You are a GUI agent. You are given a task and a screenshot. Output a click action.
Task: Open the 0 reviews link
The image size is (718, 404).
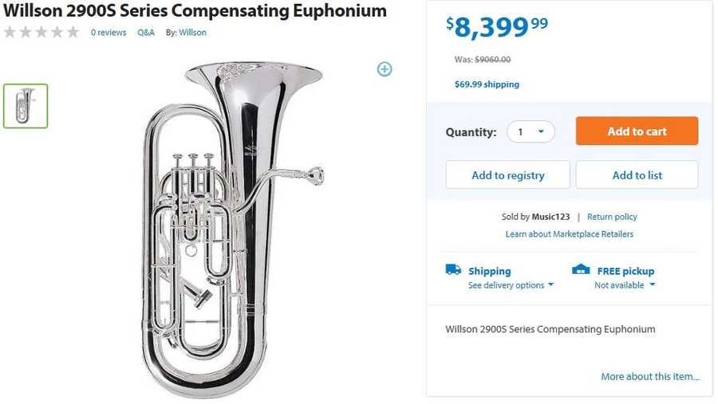click(x=108, y=33)
